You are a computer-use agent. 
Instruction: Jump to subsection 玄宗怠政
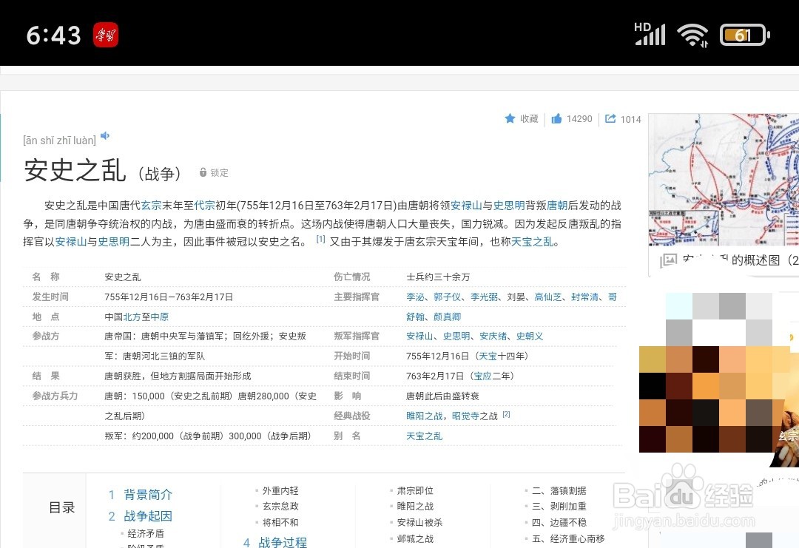click(280, 507)
